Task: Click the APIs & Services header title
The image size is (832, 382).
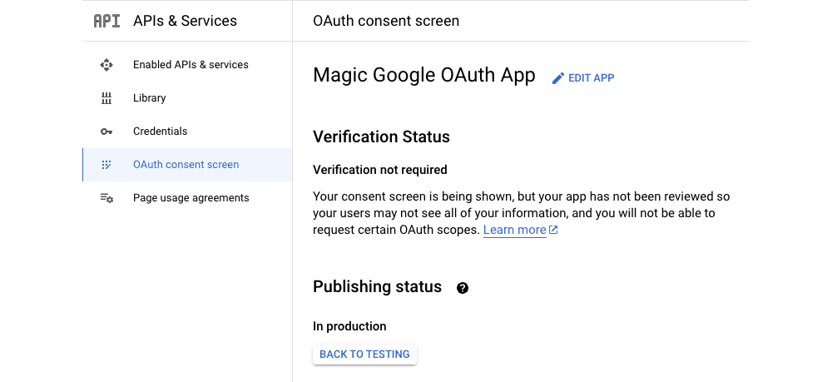Action: pyautogui.click(x=186, y=22)
